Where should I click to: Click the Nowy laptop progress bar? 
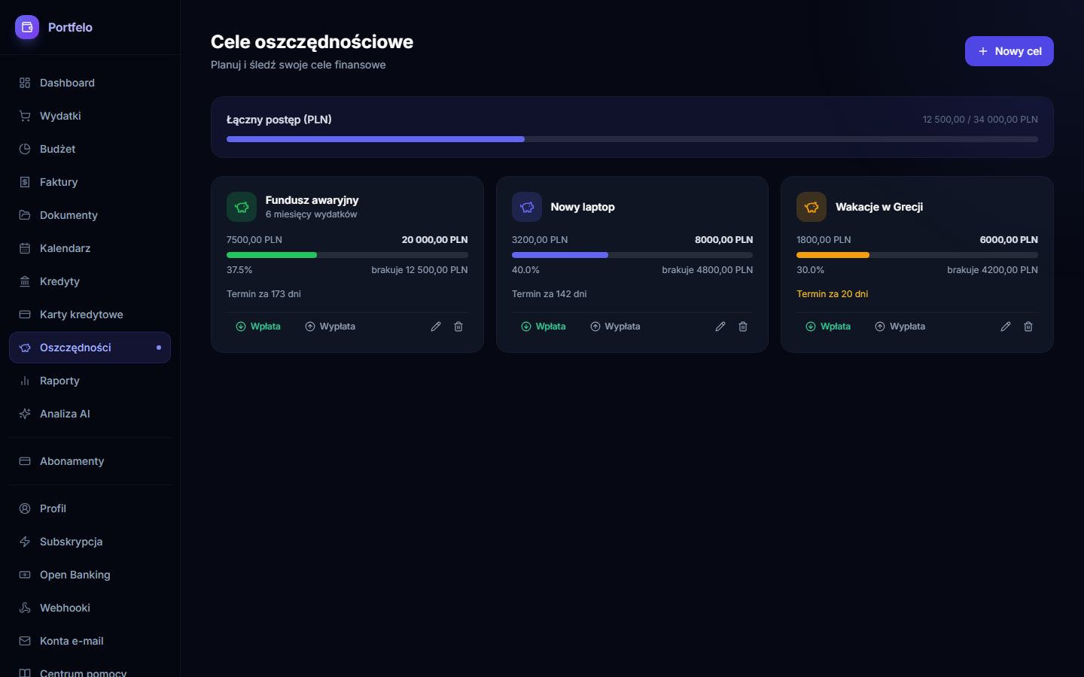point(632,255)
